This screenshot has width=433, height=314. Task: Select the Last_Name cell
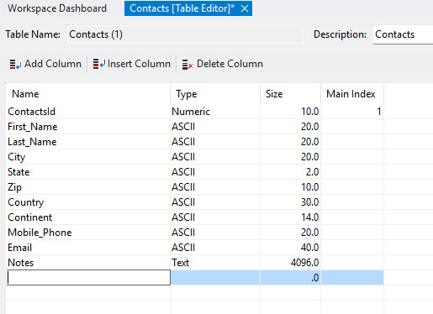[x=88, y=142]
